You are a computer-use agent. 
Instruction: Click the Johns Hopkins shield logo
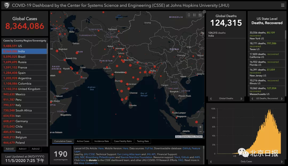click(7, 5)
